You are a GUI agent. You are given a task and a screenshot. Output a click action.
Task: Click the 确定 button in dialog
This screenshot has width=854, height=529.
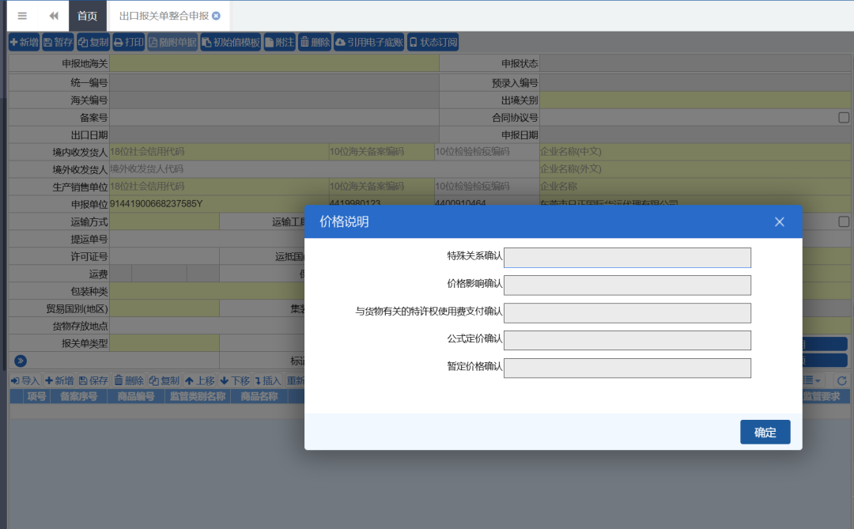click(765, 433)
